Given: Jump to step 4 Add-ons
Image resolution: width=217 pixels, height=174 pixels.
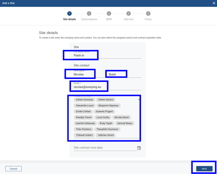Looking at the screenshot, I should pyautogui.click(x=129, y=16).
